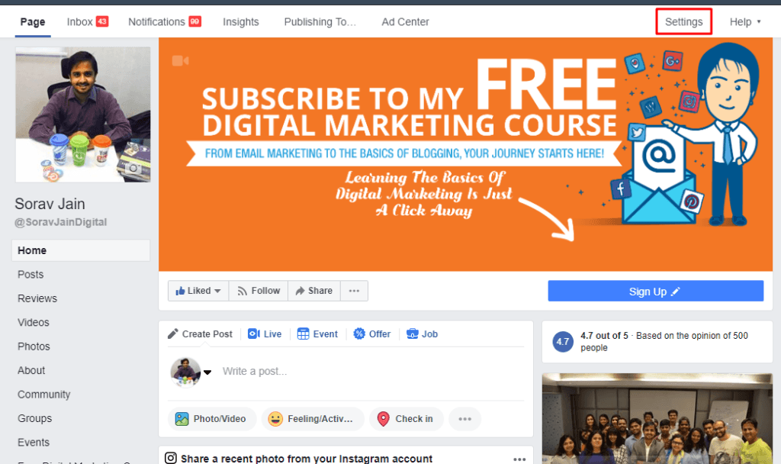The height and width of the screenshot is (464, 781).
Task: Choose Feeling/Activity option
Action: coord(313,419)
